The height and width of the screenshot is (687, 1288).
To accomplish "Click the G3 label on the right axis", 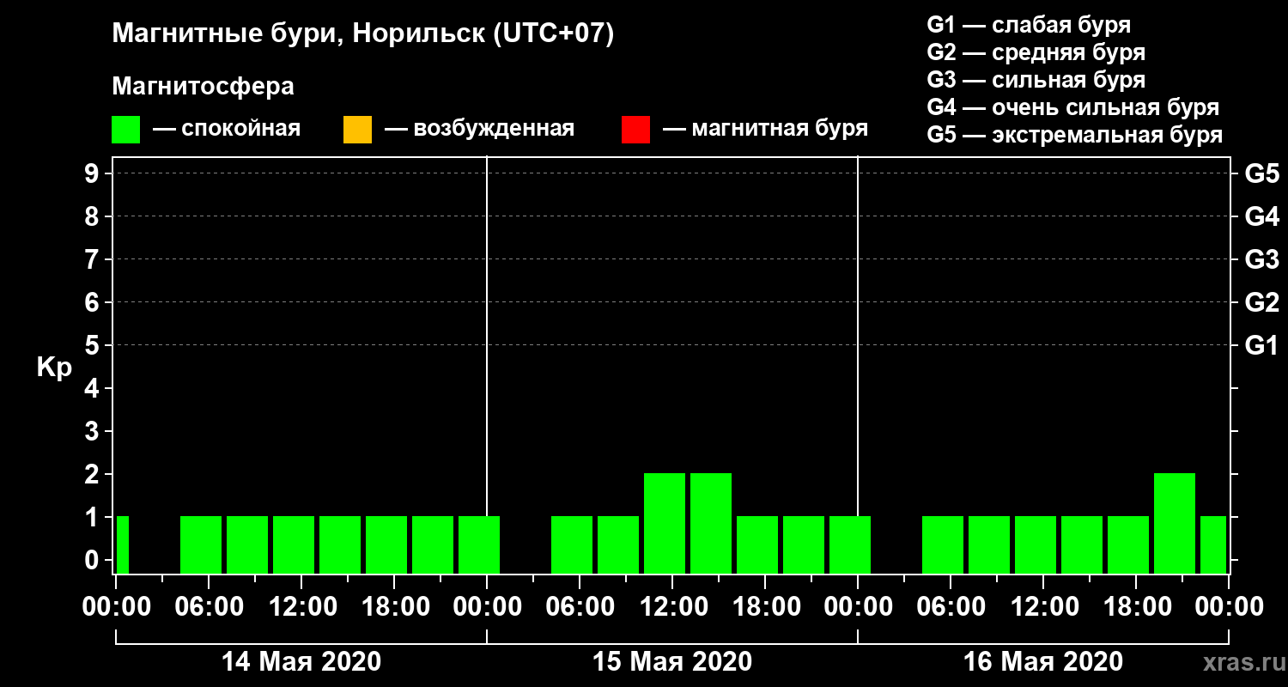I will [x=1261, y=260].
